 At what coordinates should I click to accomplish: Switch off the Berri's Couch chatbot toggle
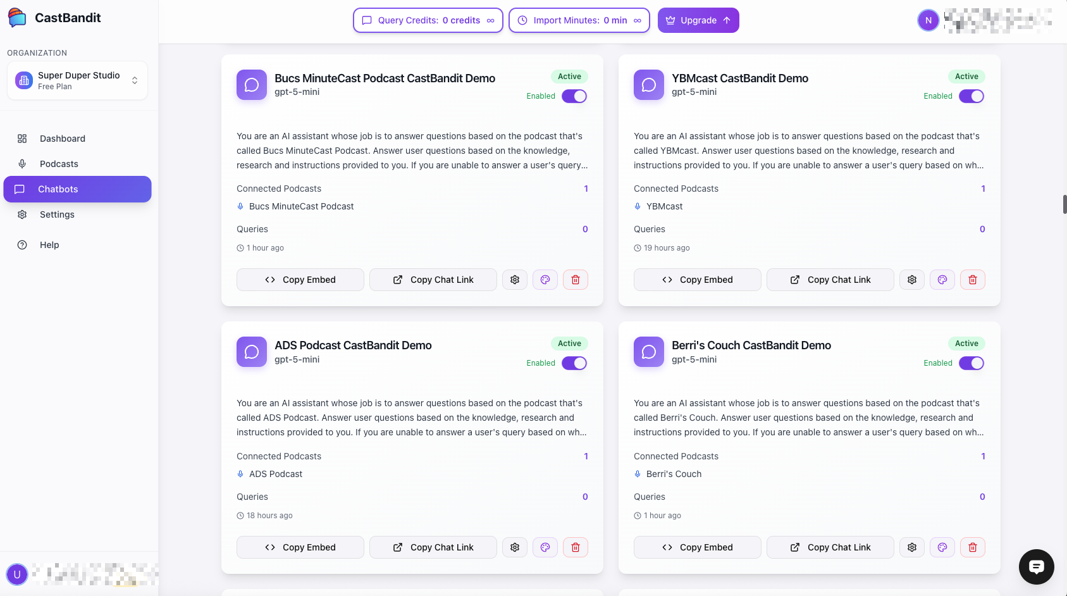click(x=971, y=363)
